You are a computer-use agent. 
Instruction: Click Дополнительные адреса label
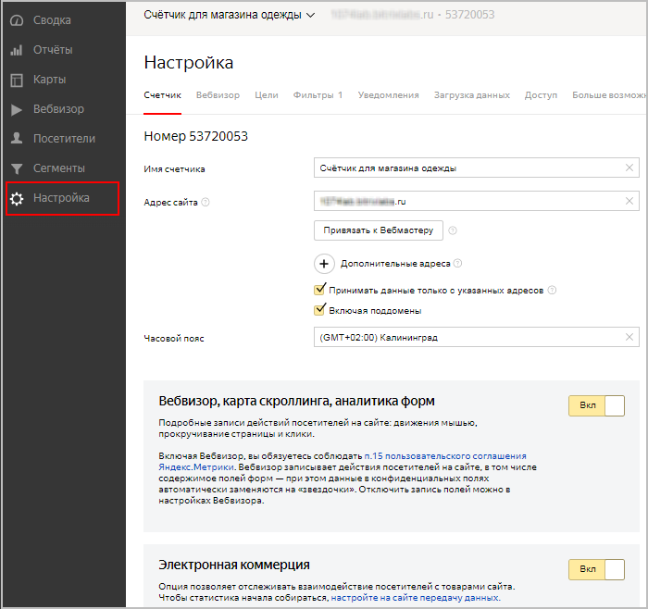pos(395,264)
